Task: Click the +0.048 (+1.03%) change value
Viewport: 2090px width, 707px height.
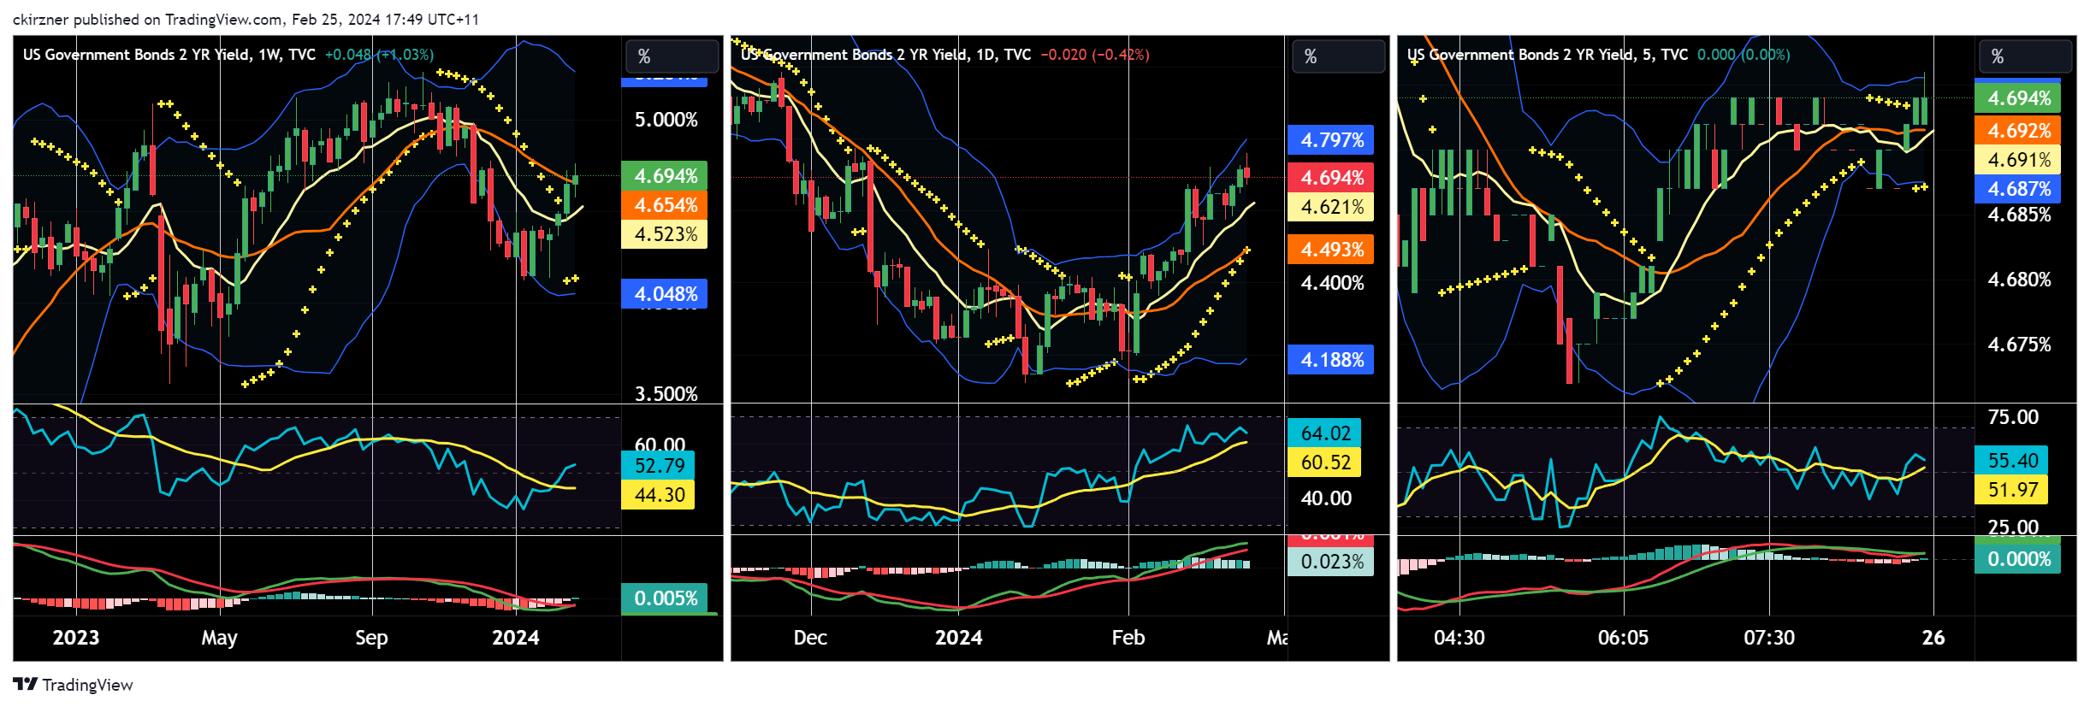Action: point(379,55)
